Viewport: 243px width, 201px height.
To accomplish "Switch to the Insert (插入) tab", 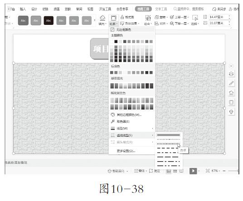I will (x=23, y=9).
